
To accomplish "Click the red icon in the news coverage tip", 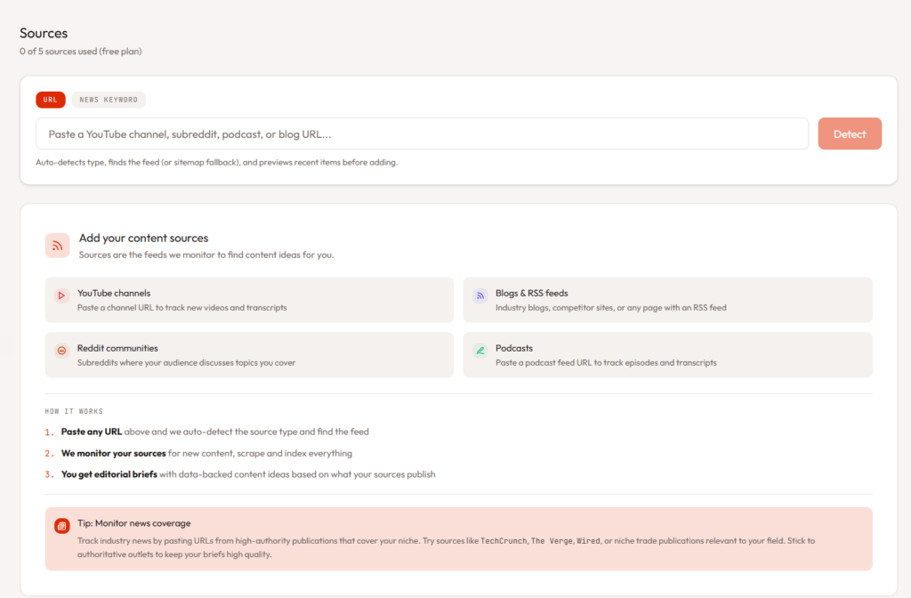I will (x=61, y=526).
